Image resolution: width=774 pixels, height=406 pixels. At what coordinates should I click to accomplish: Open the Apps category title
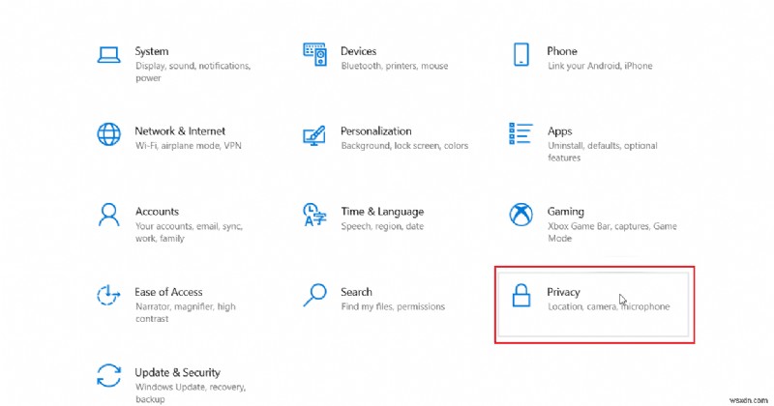pos(559,131)
